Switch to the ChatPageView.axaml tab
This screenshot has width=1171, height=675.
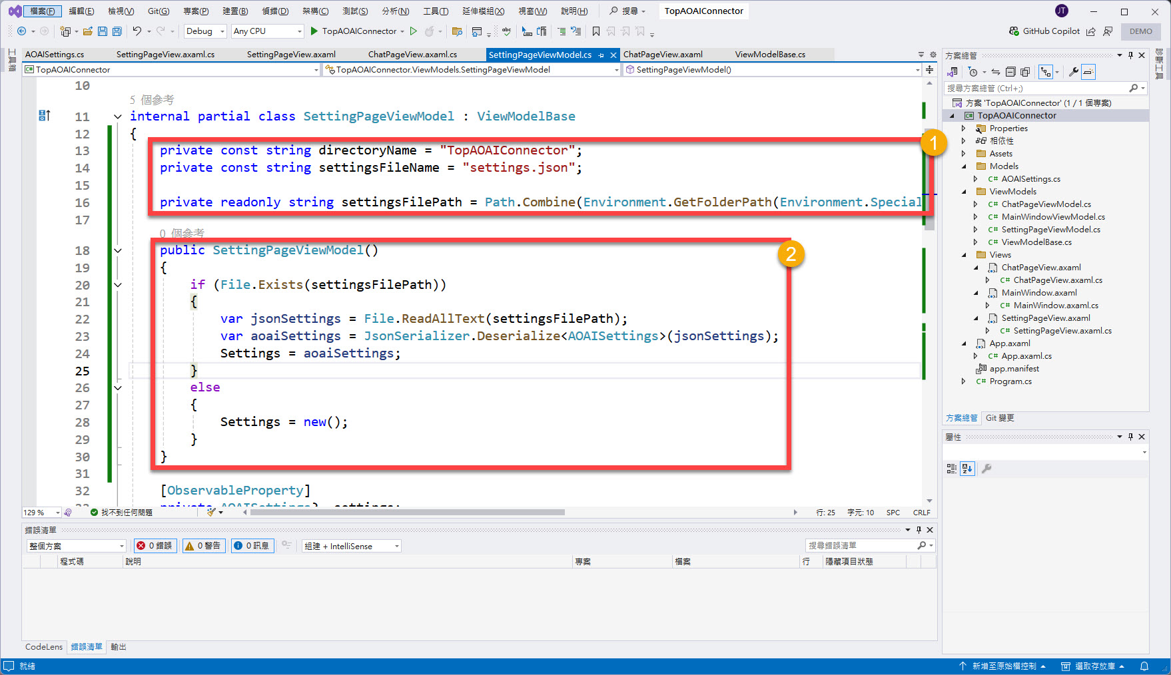(x=663, y=55)
